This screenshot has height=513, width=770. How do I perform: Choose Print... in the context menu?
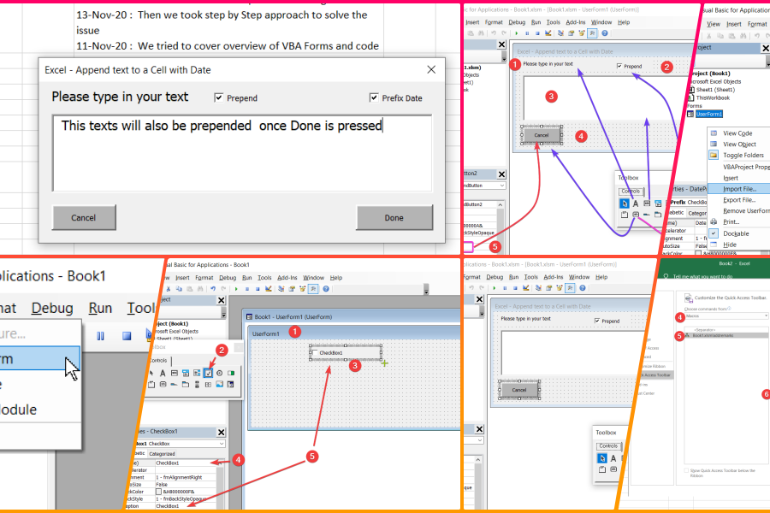[731, 222]
